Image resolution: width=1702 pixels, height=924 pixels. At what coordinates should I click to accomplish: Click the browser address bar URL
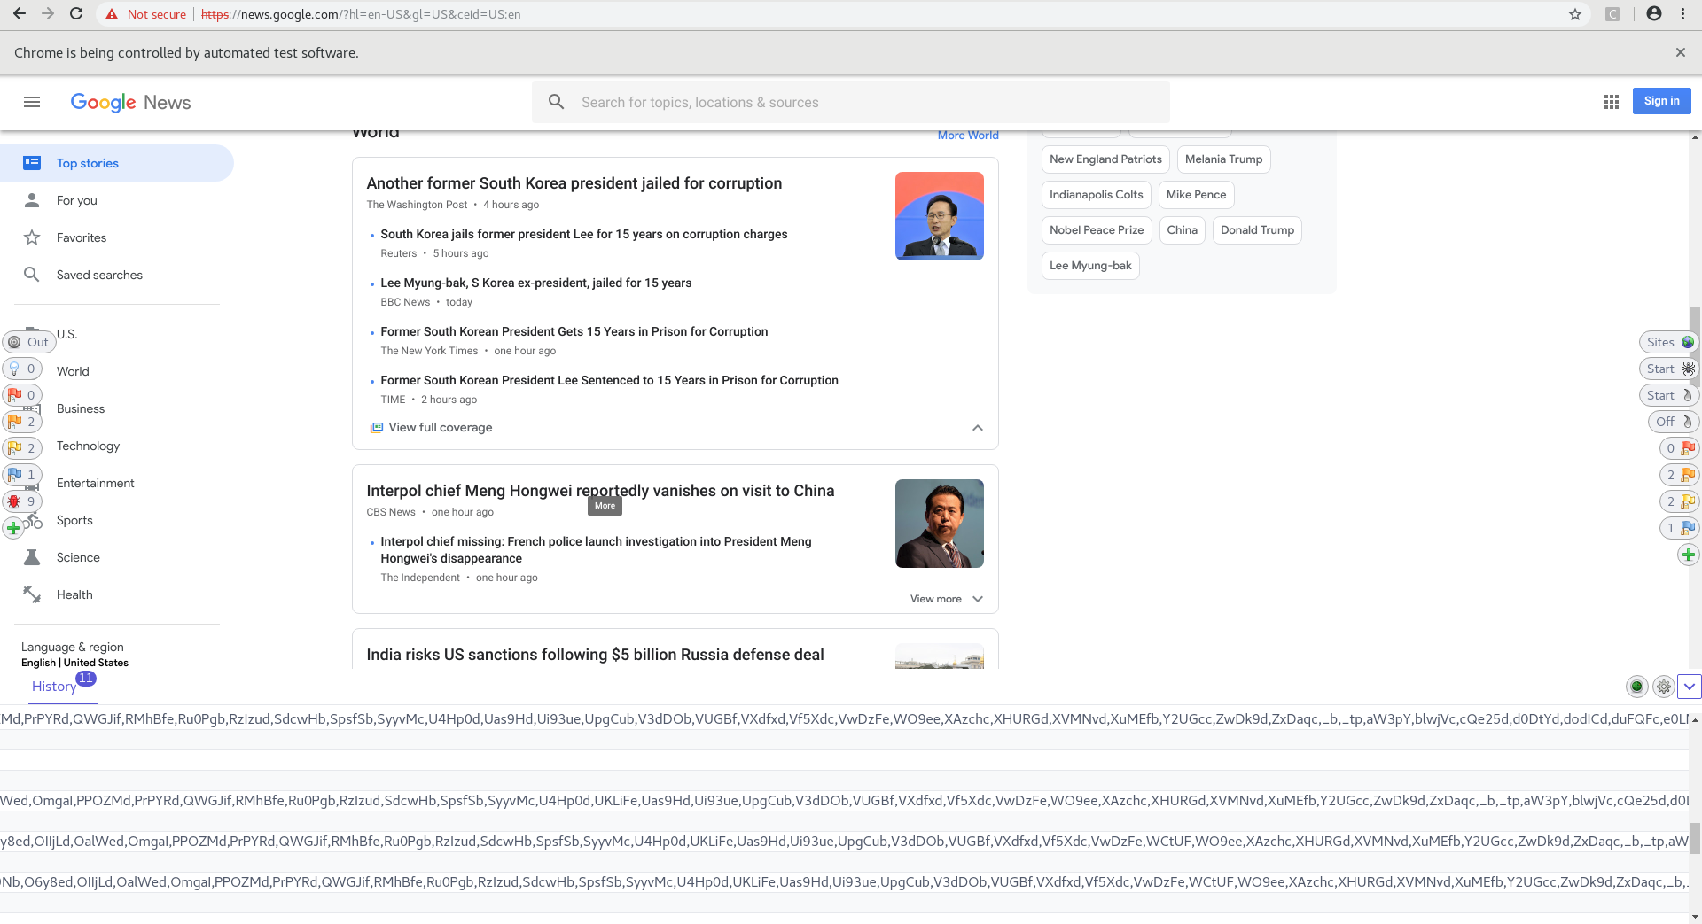(361, 14)
